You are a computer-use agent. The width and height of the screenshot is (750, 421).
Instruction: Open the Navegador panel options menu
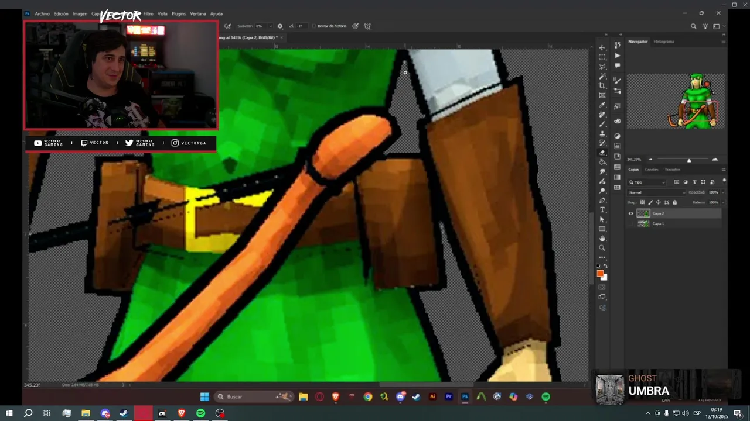point(724,42)
